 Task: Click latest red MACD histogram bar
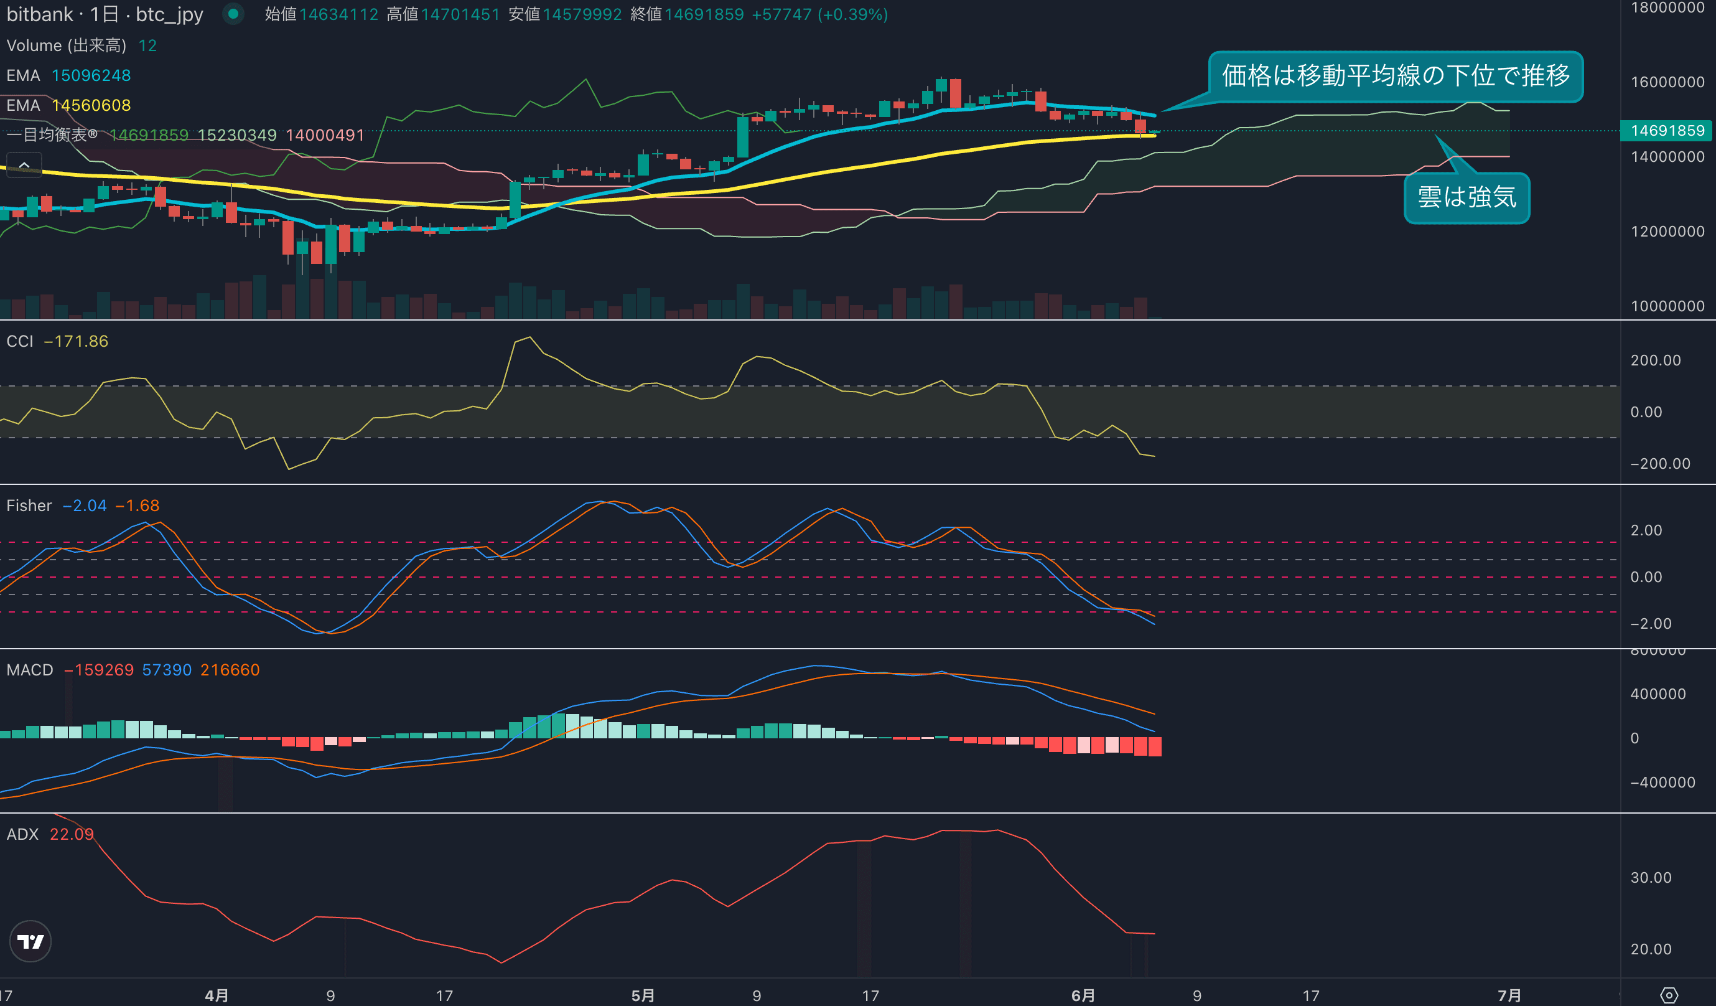pyautogui.click(x=1154, y=746)
